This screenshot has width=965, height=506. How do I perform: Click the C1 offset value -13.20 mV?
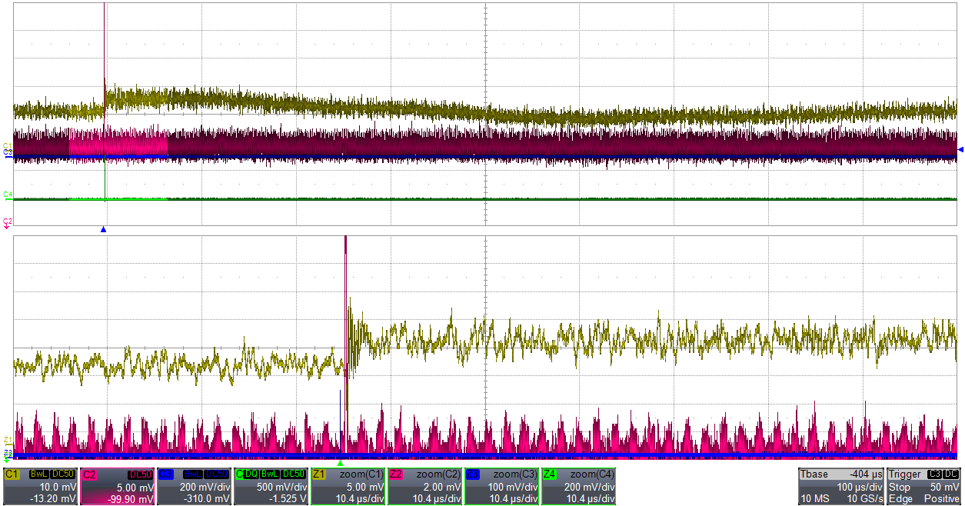click(x=52, y=498)
